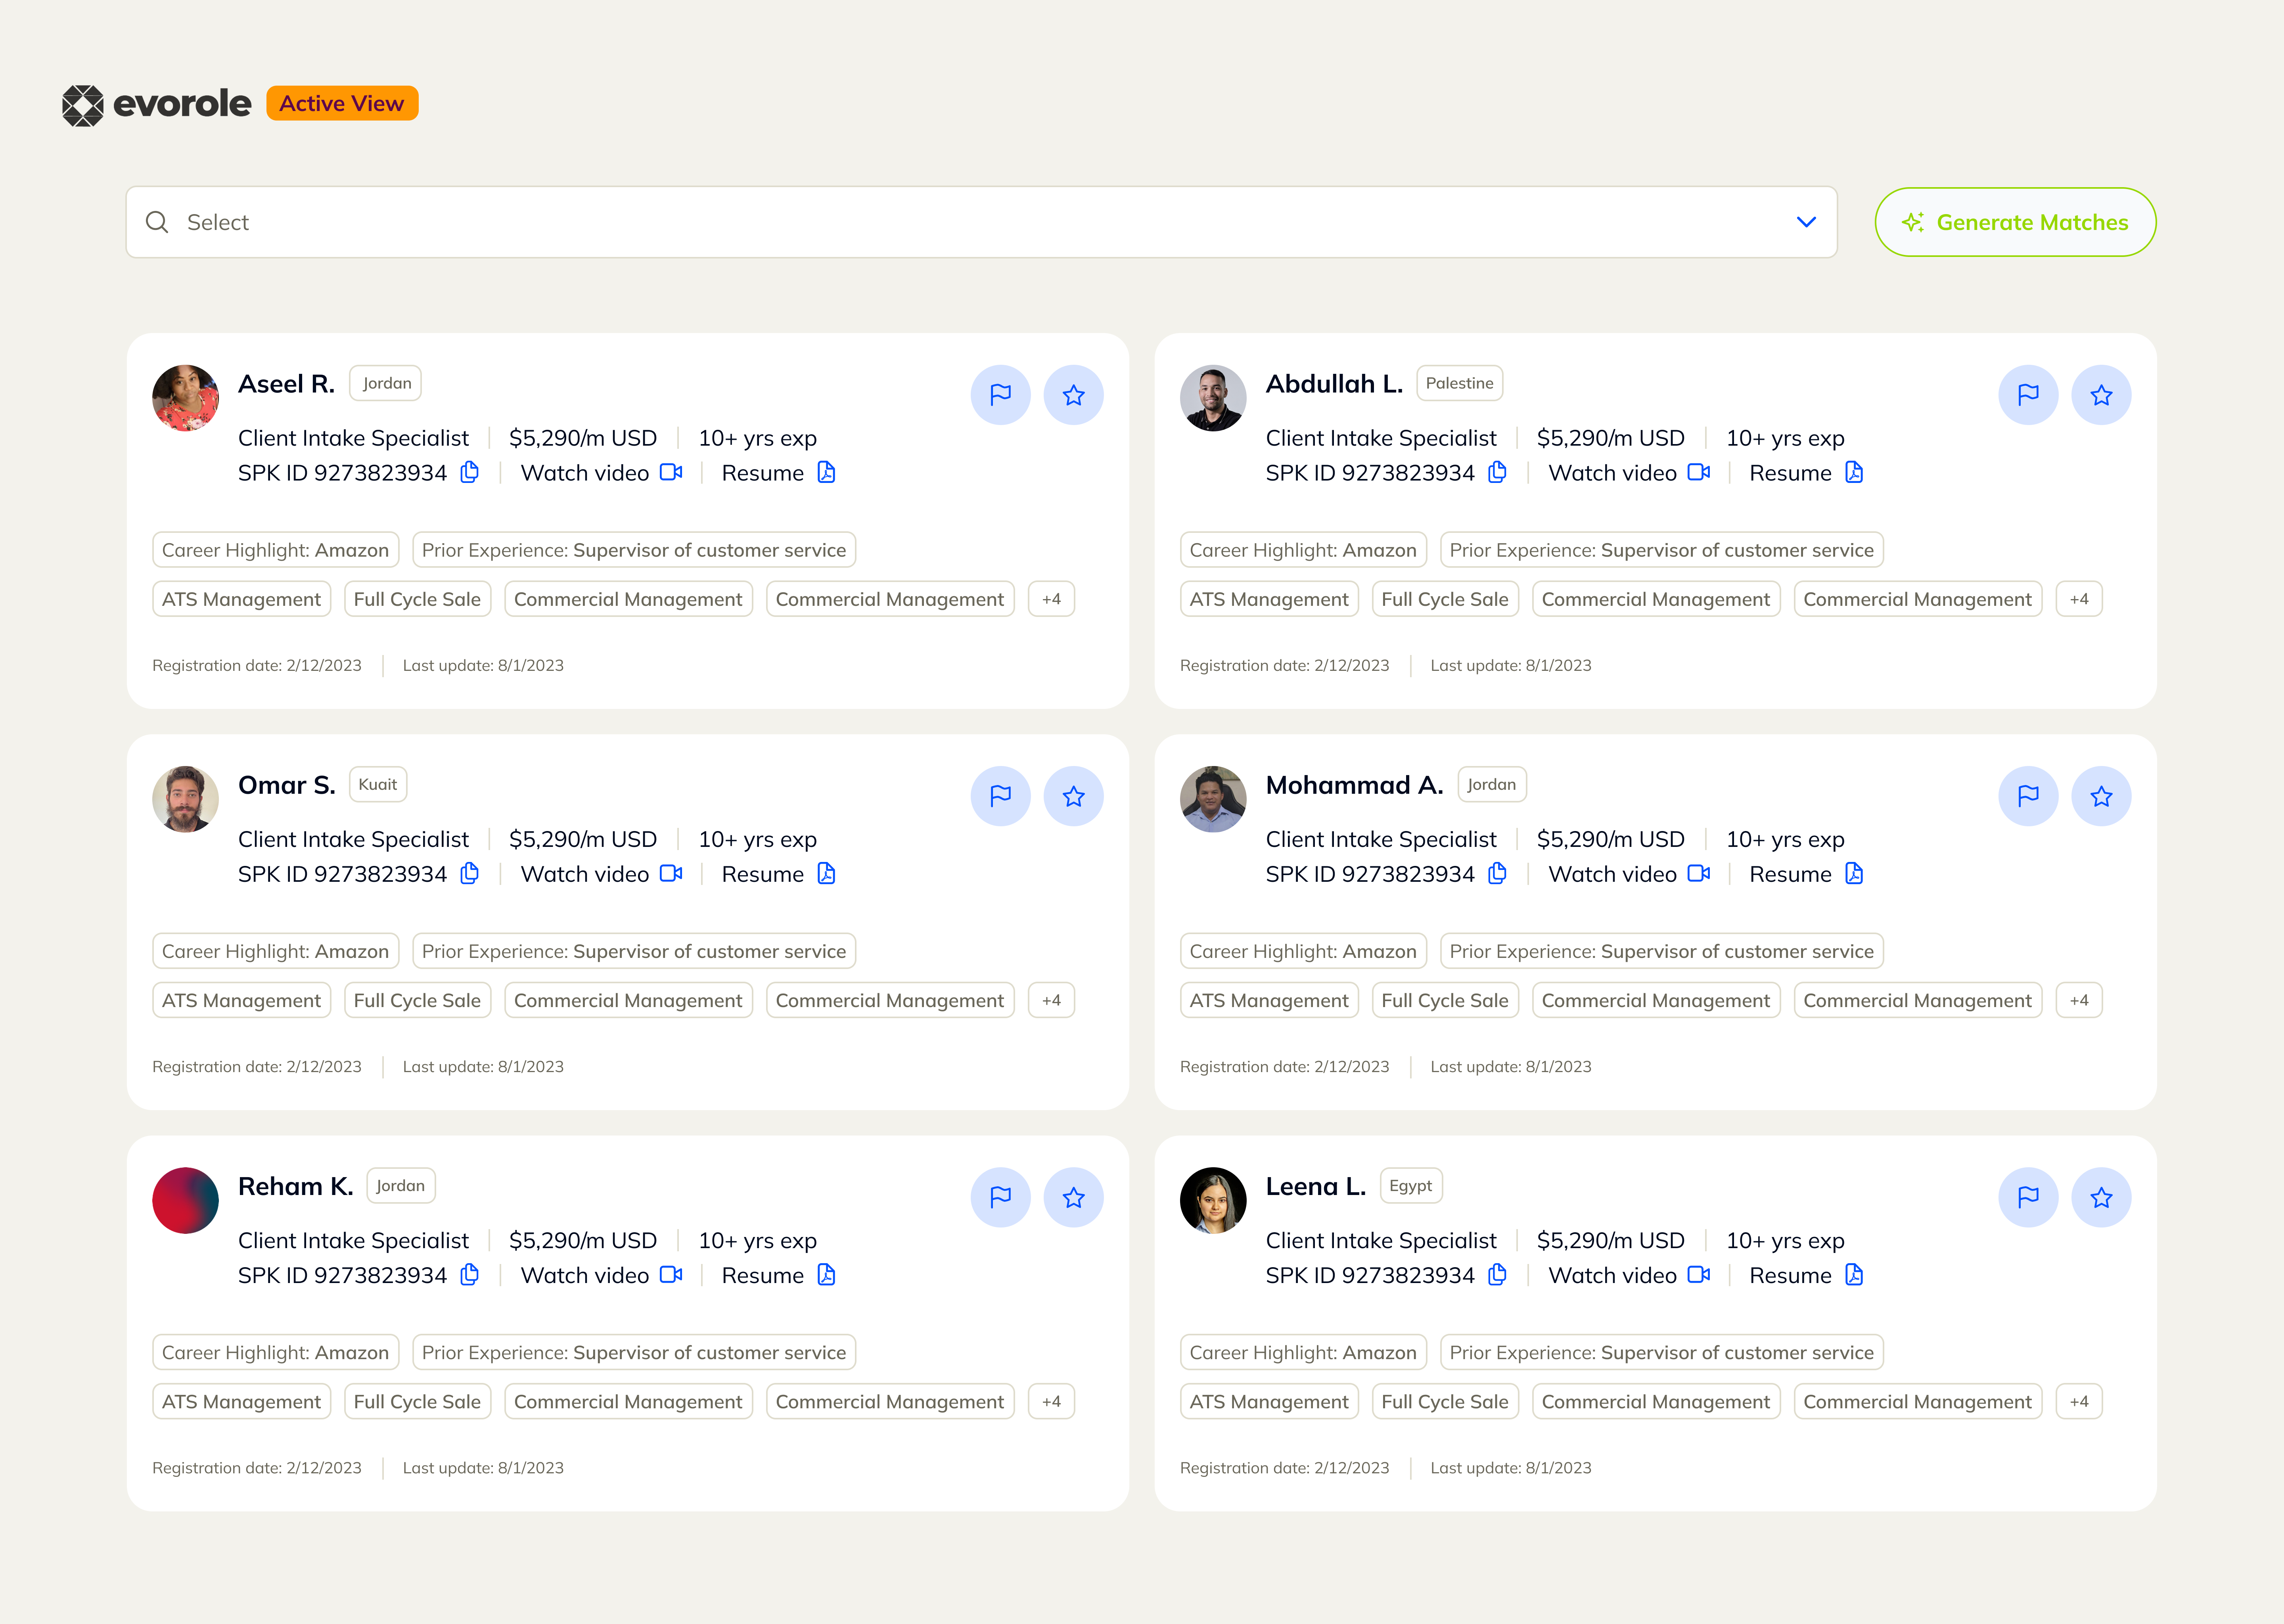Open the Active View label

click(341, 103)
